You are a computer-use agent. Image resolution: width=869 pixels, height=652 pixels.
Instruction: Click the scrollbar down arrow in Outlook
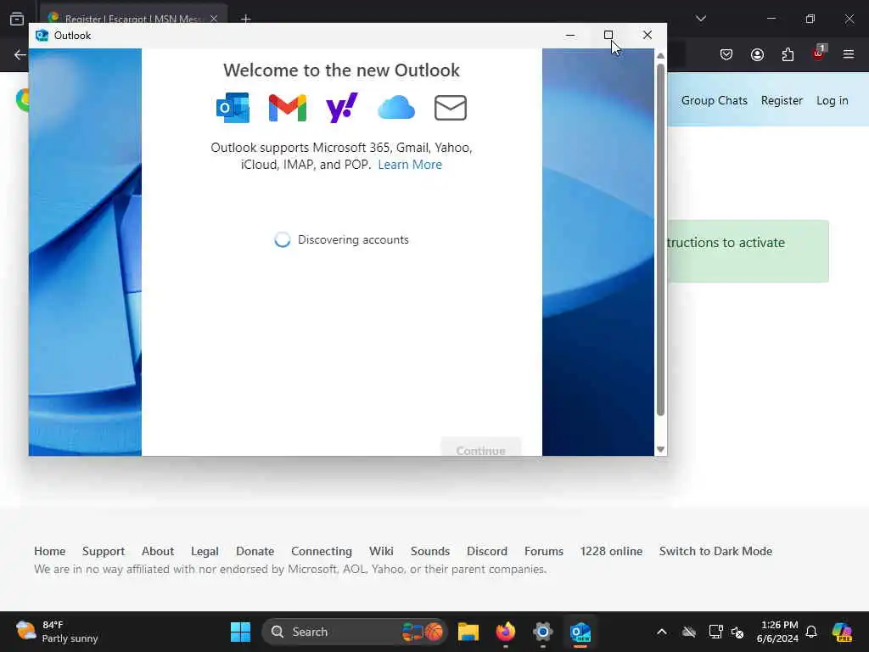660,449
